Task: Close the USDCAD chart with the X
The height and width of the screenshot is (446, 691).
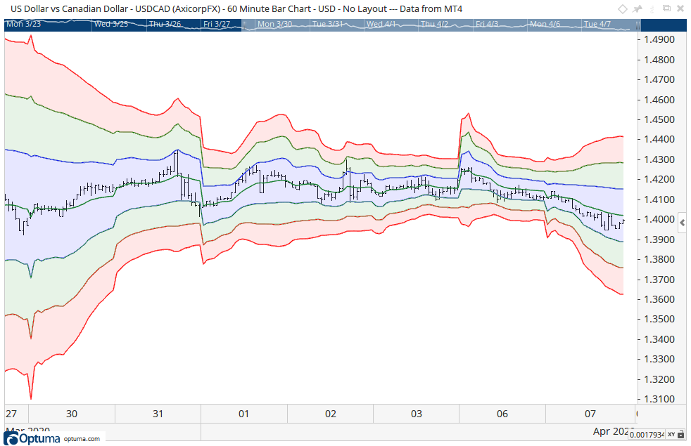Action: click(x=680, y=9)
